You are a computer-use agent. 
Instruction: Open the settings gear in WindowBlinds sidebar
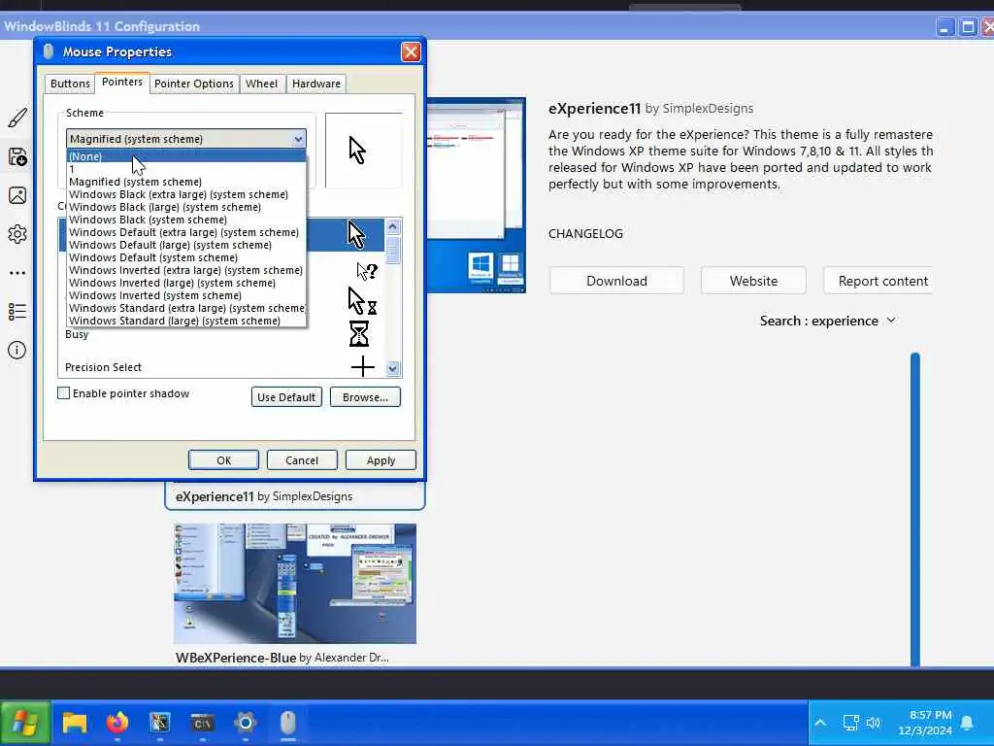coord(17,234)
